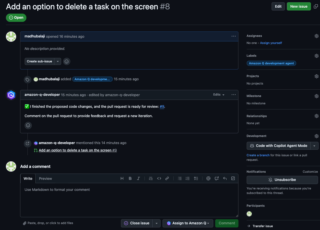Open the Labels settings gear

click(316, 56)
